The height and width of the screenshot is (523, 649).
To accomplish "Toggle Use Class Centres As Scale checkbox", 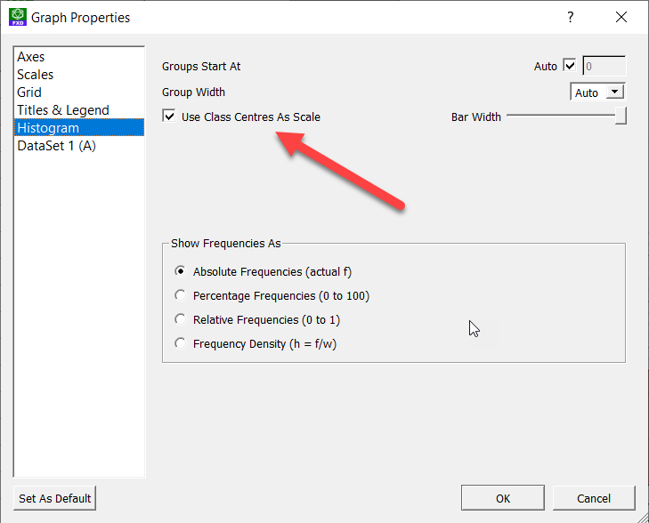I will [x=169, y=117].
